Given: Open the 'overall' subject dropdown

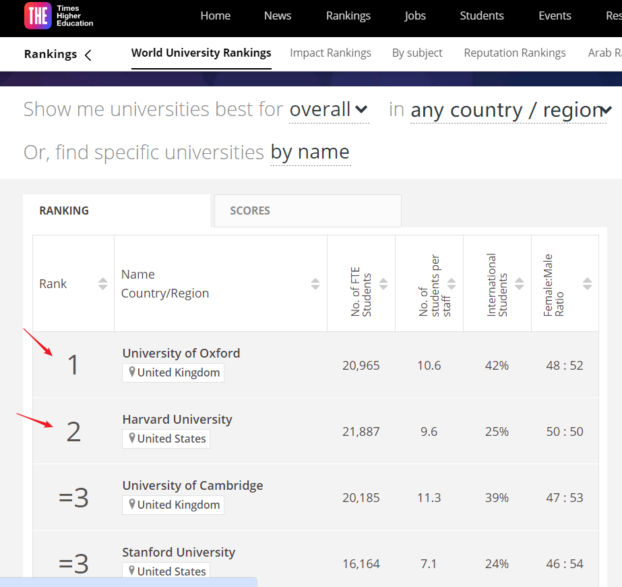Looking at the screenshot, I should coord(329,110).
